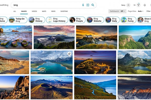The width and height of the screenshot is (151, 100).
Task: Switch to the SHOPPING tab
Action: point(64,11)
